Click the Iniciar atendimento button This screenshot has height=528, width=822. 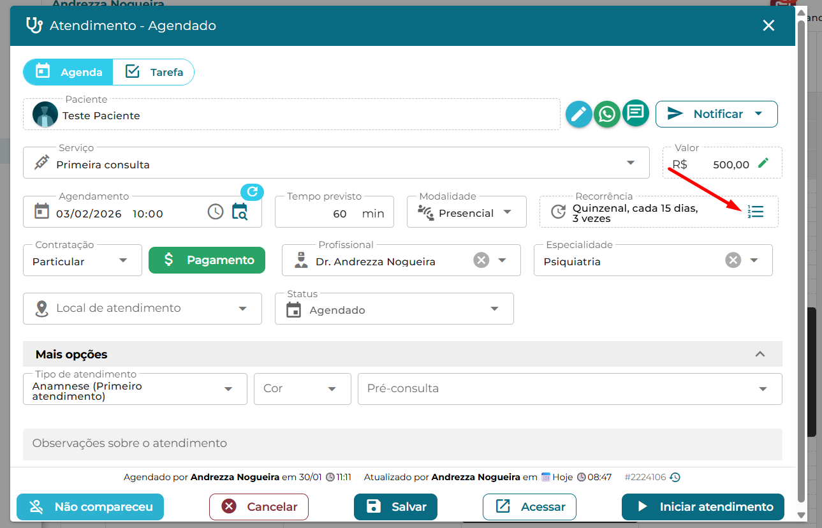point(703,507)
